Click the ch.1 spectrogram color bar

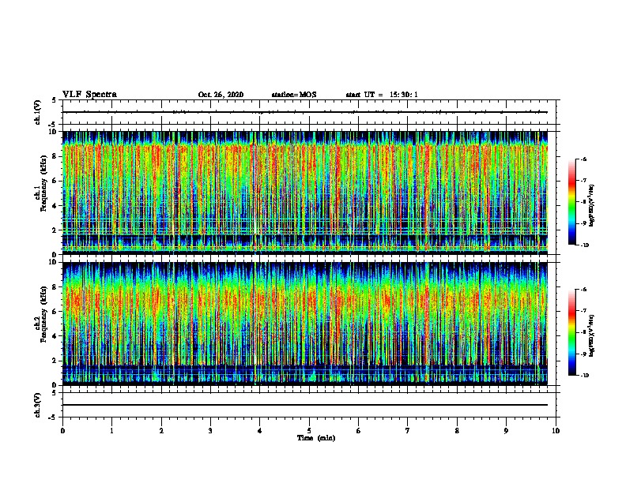[x=571, y=202]
